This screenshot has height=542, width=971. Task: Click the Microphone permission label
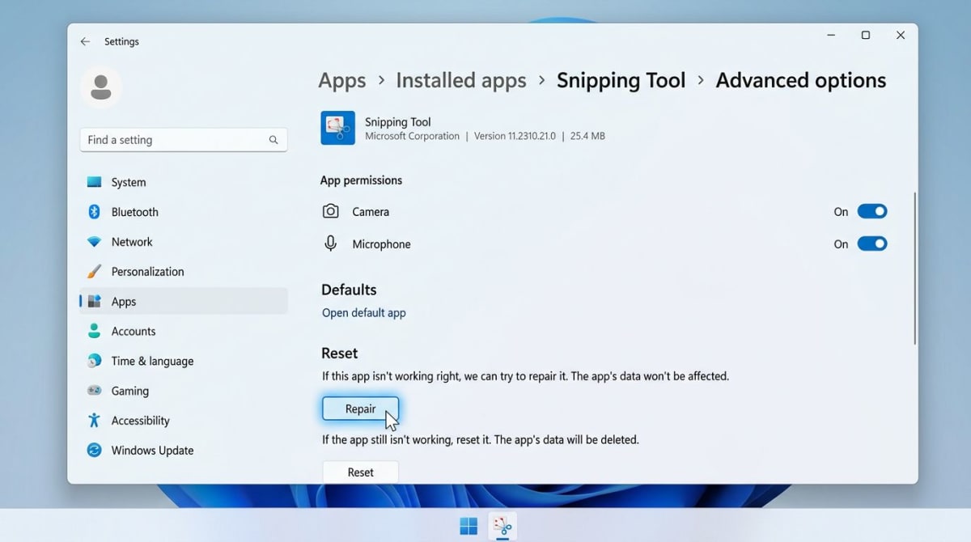click(381, 244)
